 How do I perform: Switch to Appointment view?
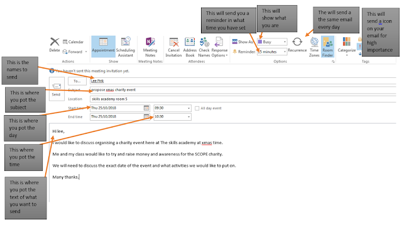[x=103, y=46]
